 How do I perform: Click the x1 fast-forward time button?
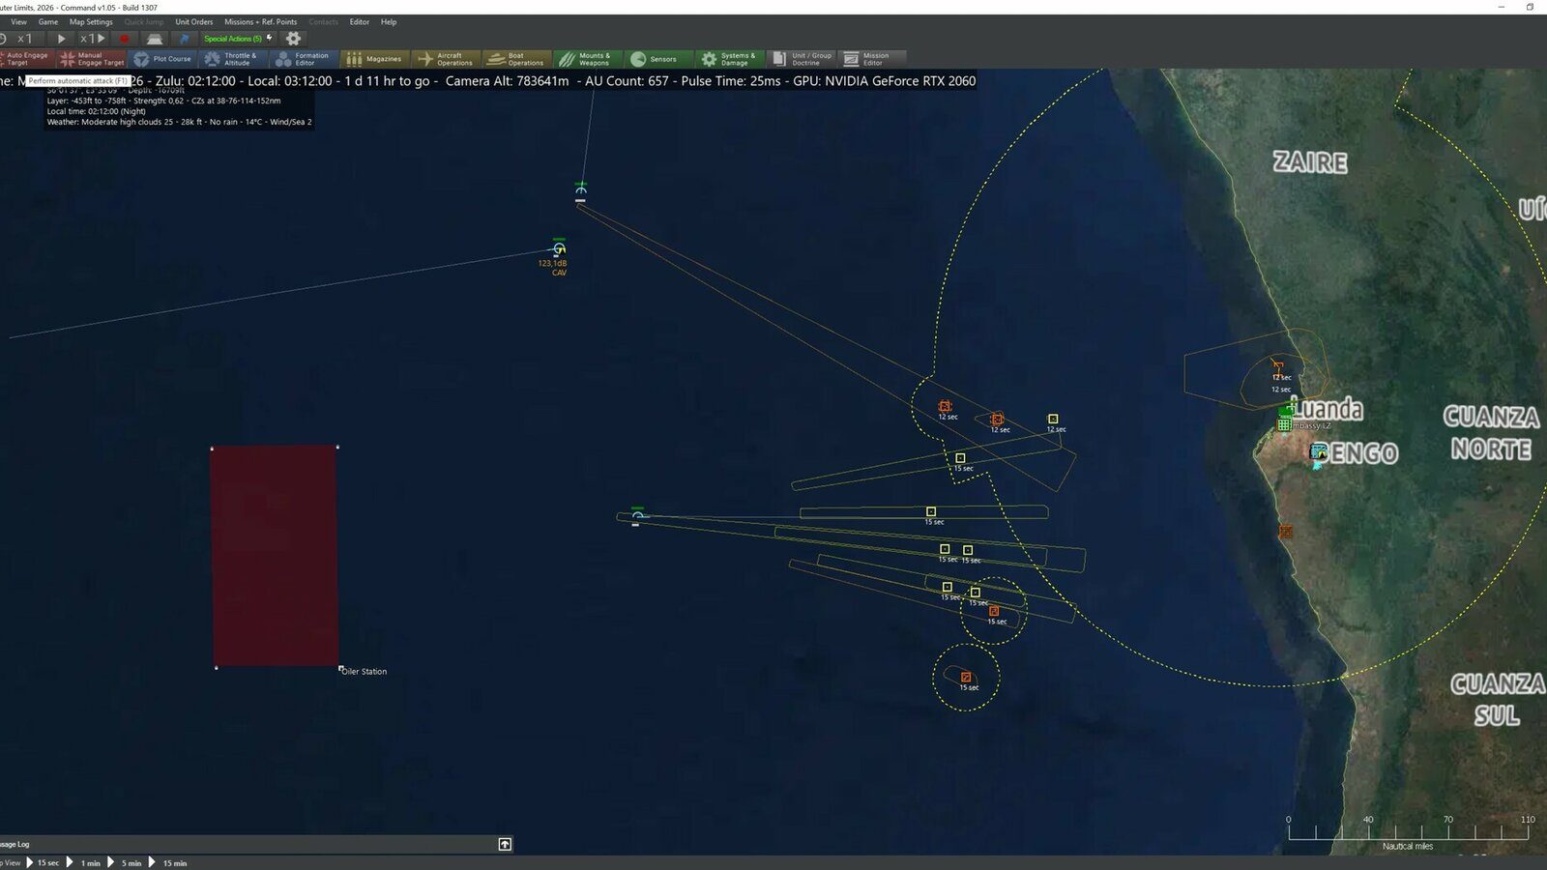tap(92, 39)
